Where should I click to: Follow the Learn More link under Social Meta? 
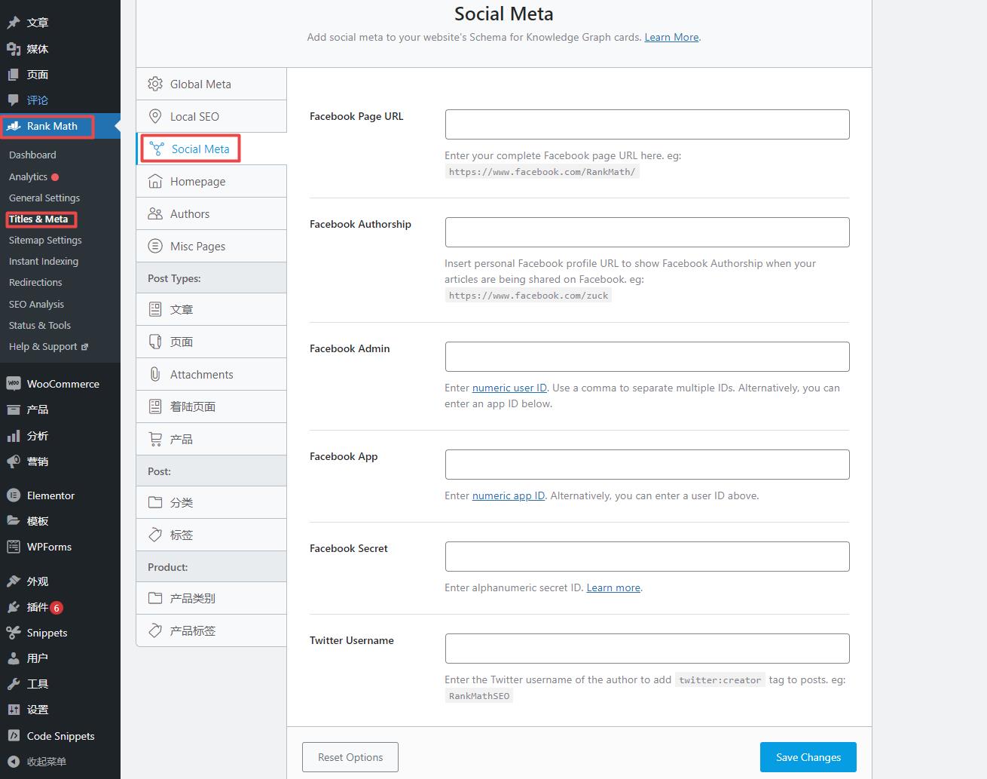coord(671,37)
